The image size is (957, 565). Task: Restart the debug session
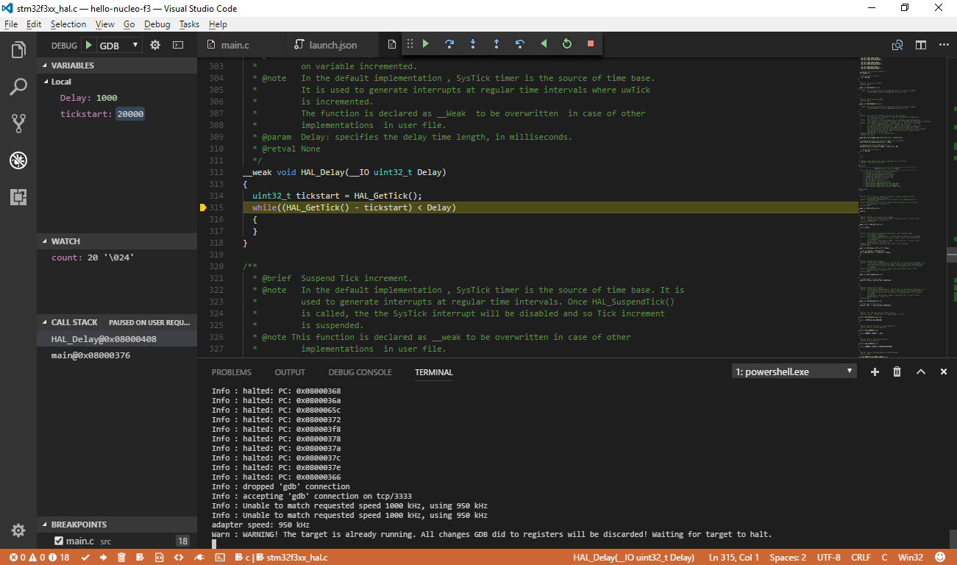[x=567, y=44]
